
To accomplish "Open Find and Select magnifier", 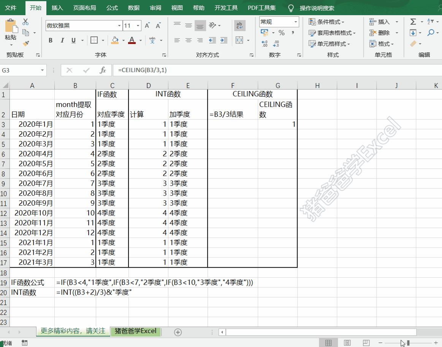I will pyautogui.click(x=431, y=33).
